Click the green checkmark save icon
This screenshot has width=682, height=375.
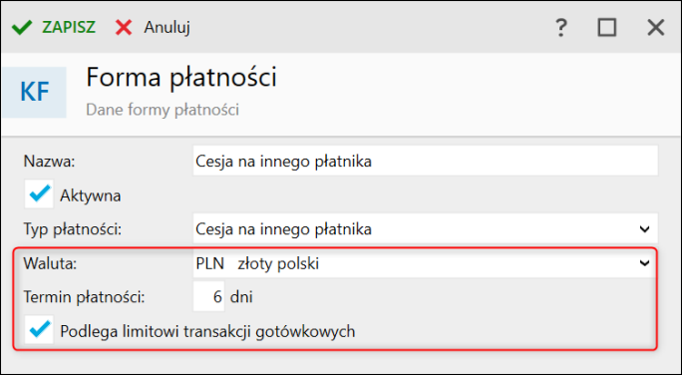(x=22, y=27)
